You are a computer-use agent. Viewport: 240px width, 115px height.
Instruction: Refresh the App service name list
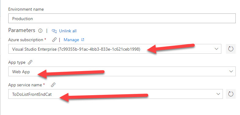[231, 94]
